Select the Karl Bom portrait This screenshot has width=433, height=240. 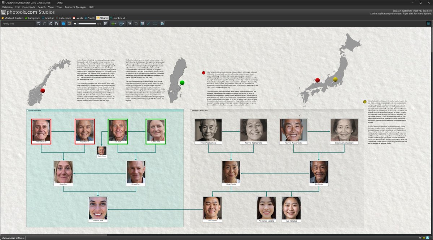pyautogui.click(x=118, y=131)
